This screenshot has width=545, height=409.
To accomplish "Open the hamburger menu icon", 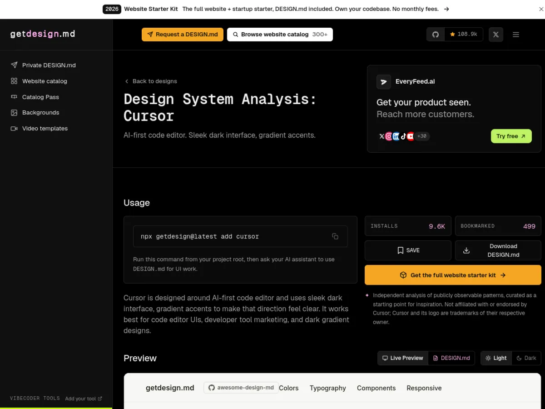I will click(x=516, y=35).
